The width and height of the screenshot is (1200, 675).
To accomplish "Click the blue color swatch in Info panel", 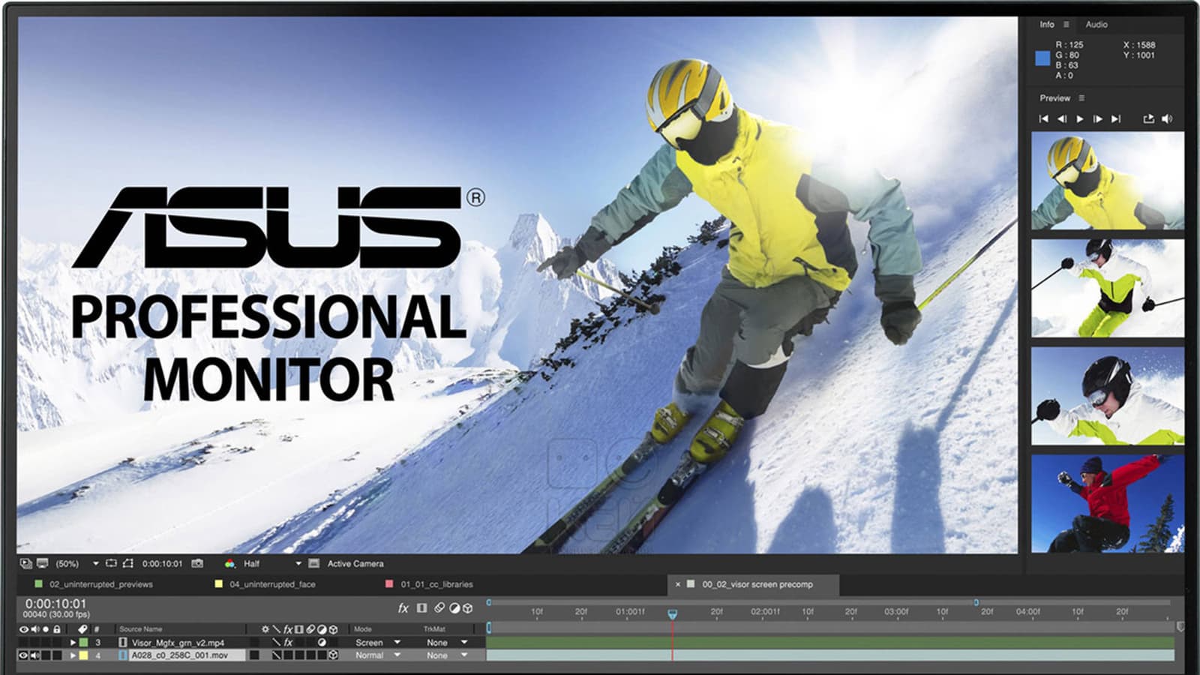I will click(x=1042, y=58).
